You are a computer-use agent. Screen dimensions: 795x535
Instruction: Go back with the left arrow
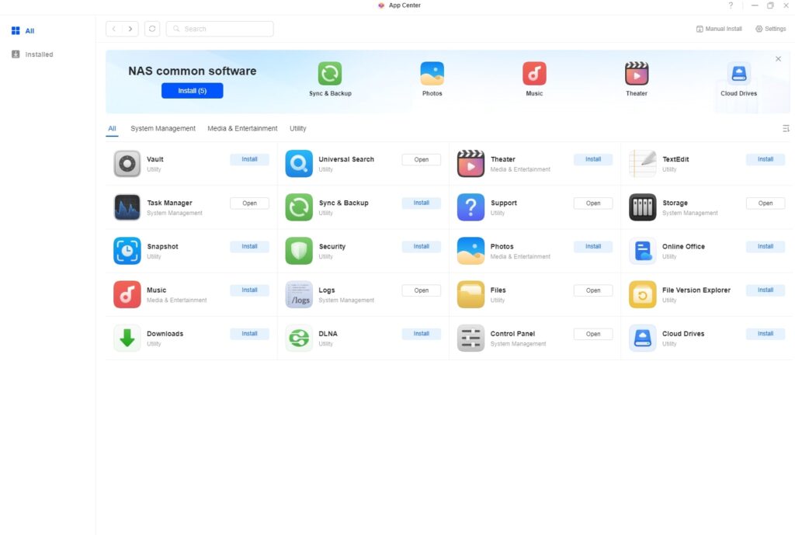point(114,29)
